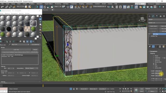Open the Workspaces Default dropdown
166x93 pixels.
(x=161, y=4)
